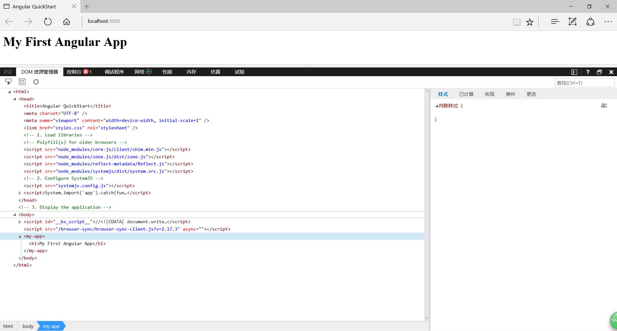Click html in the breadcrumb bar
The image size is (617, 331).
[8, 326]
